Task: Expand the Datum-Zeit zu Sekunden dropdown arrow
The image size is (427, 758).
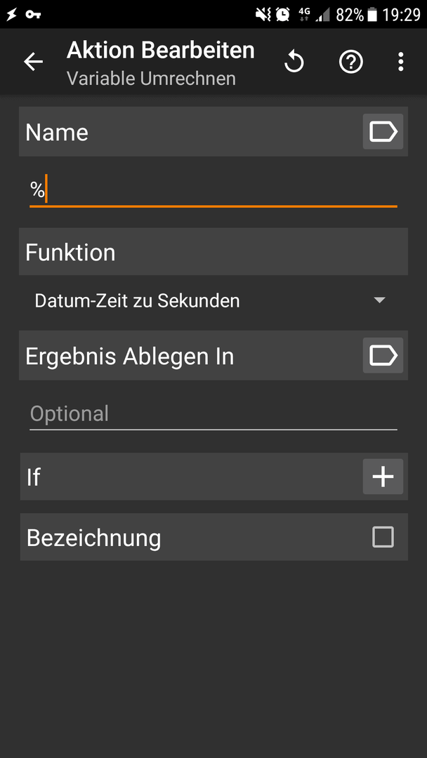Action: [380, 300]
